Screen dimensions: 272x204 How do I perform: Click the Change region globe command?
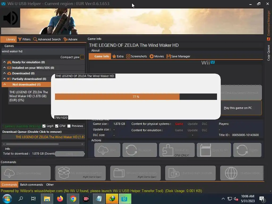[x=242, y=173]
